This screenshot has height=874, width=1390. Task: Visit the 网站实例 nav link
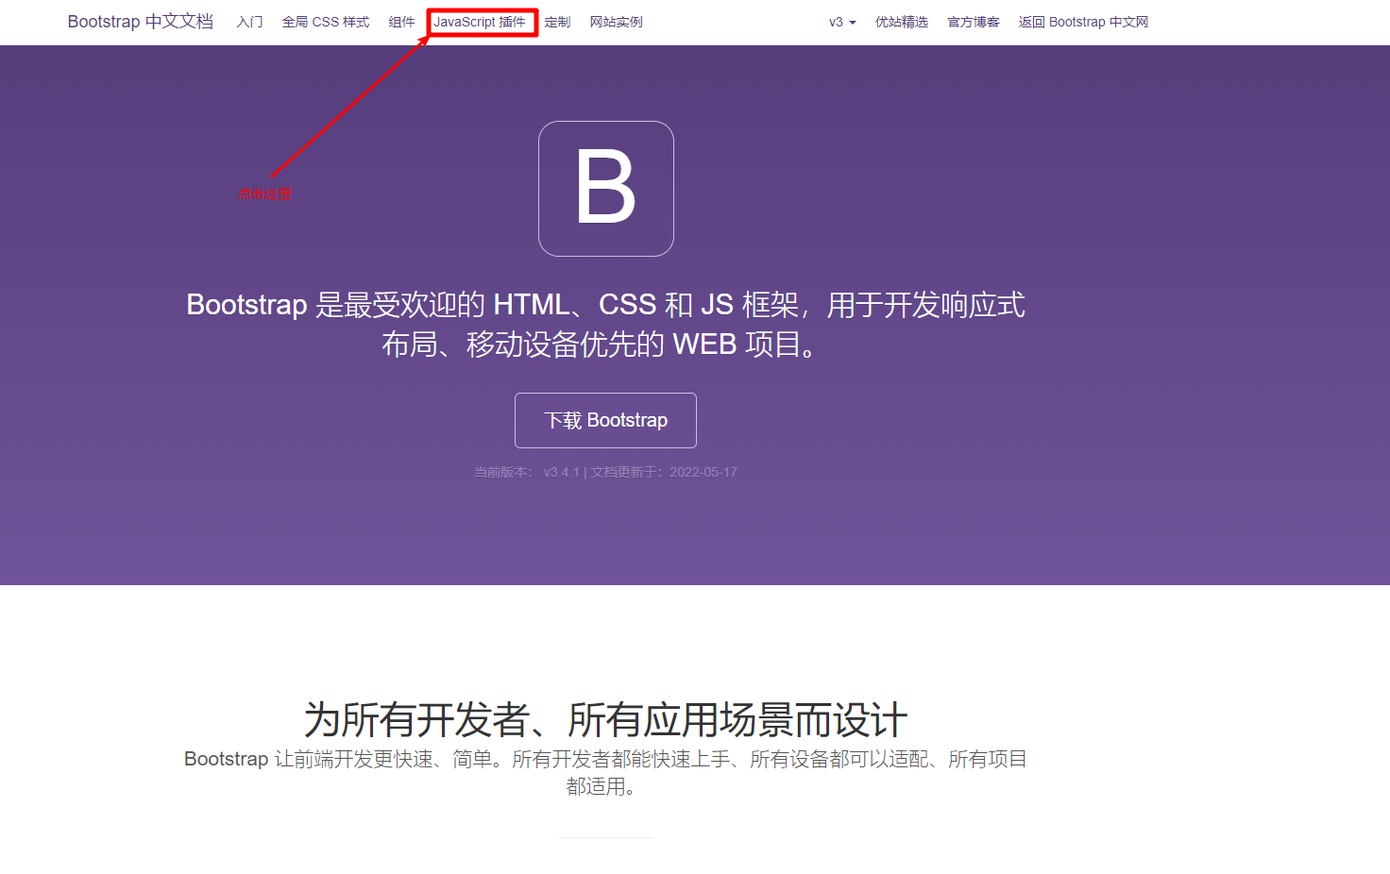(x=617, y=22)
